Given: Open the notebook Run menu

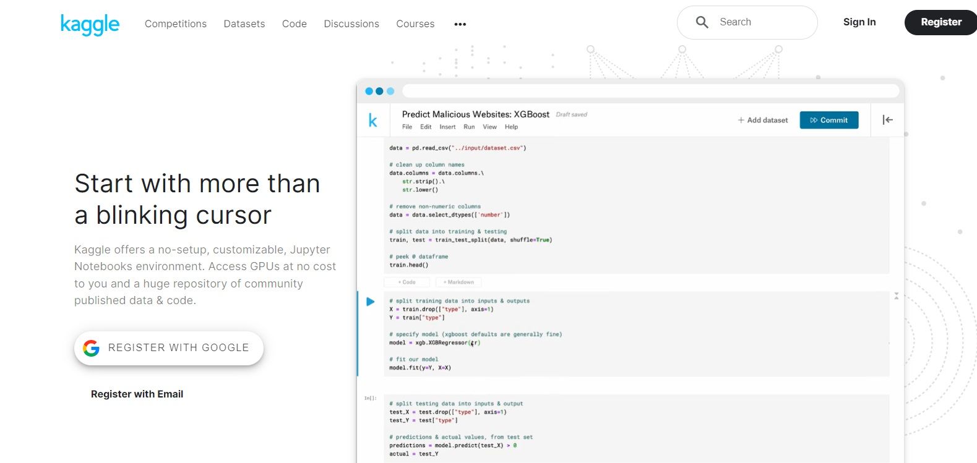Looking at the screenshot, I should point(469,127).
